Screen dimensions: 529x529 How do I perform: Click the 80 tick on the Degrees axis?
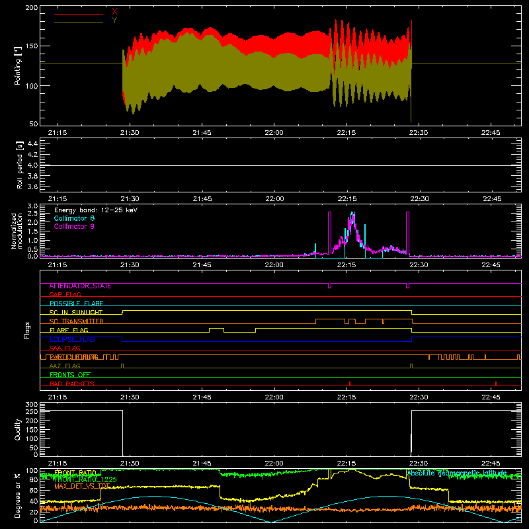[34, 479]
